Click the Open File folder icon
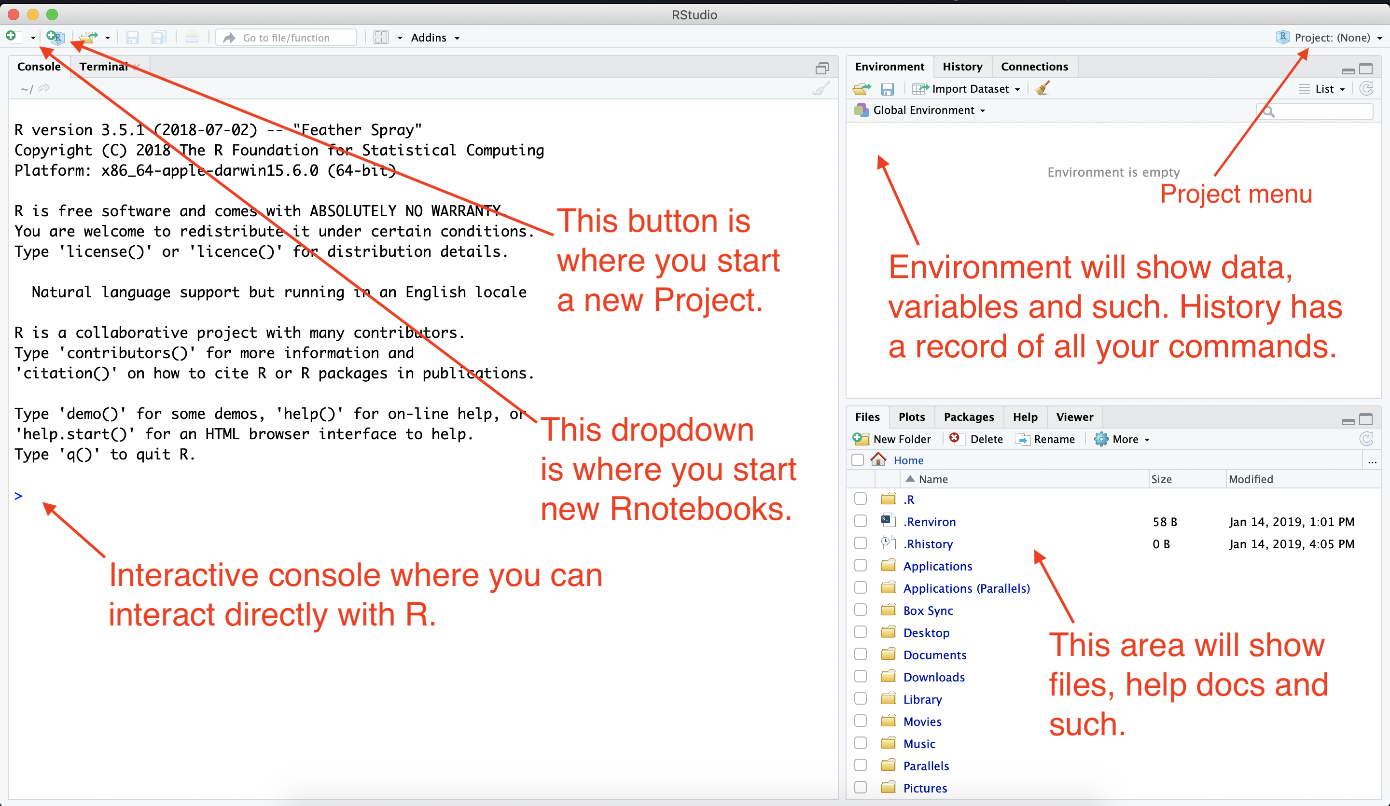 pos(88,38)
